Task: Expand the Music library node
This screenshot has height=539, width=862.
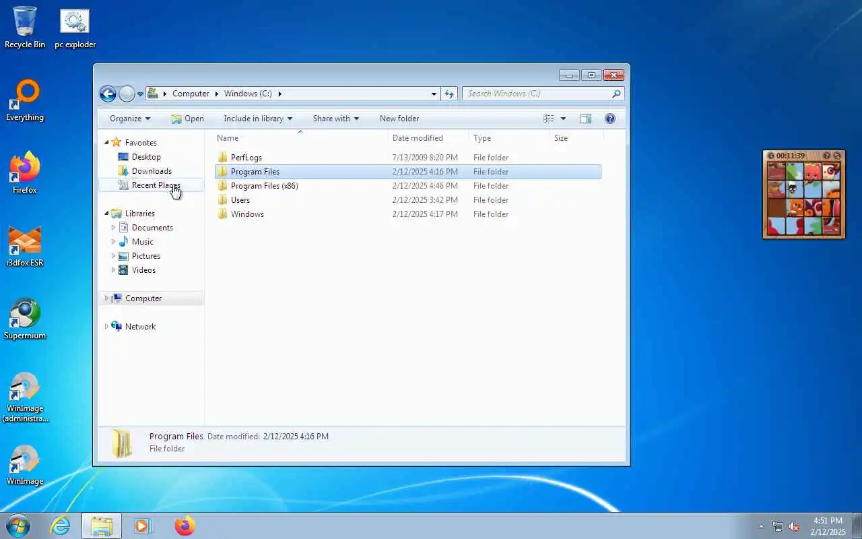Action: [113, 242]
